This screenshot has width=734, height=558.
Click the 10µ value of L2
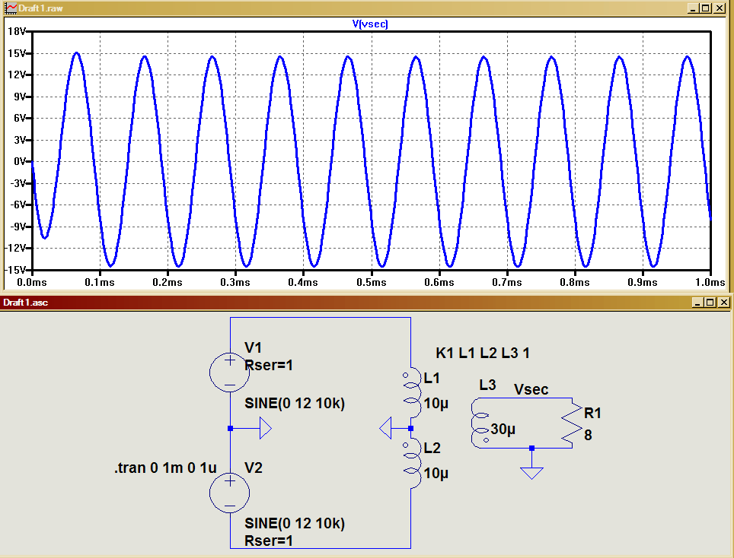pos(436,474)
